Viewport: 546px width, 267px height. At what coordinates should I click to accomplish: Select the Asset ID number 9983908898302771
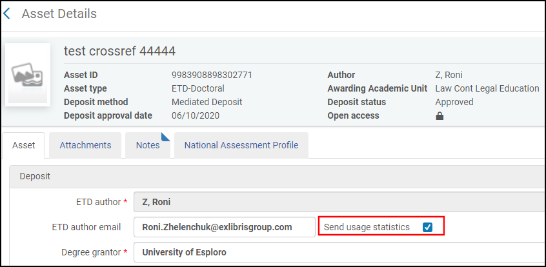coord(212,75)
